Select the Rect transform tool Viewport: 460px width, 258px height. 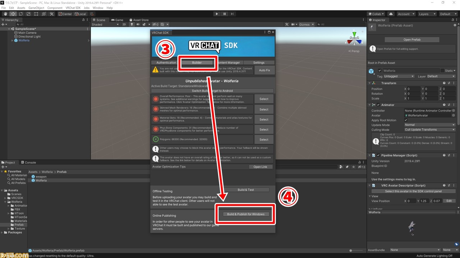pos(36,14)
